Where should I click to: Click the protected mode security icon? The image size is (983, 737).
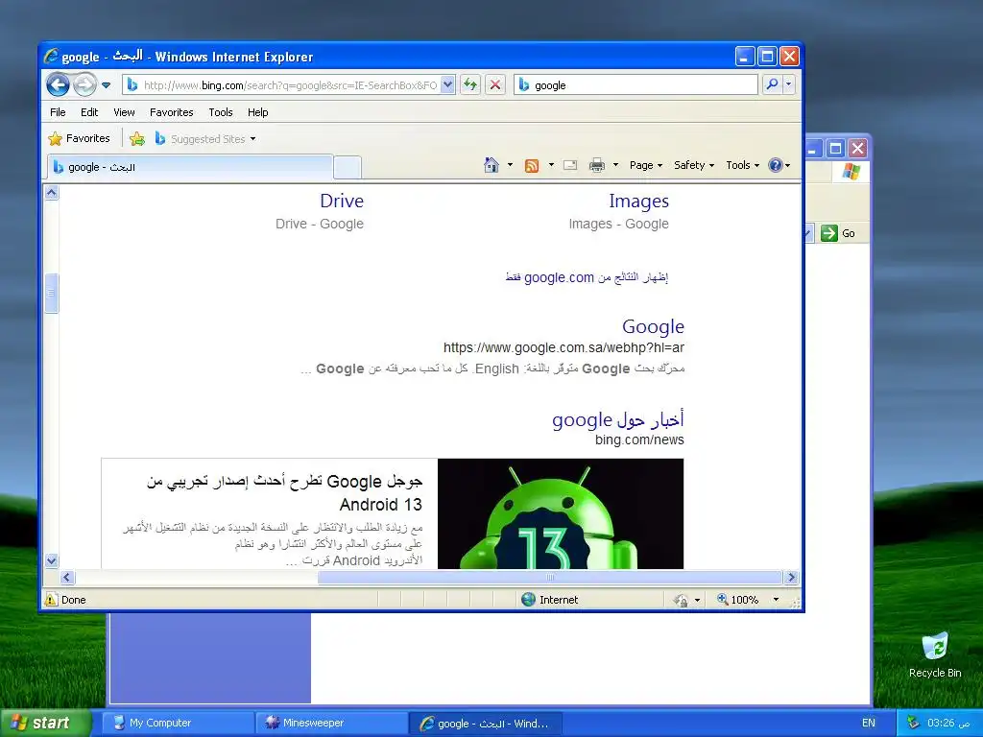point(681,601)
